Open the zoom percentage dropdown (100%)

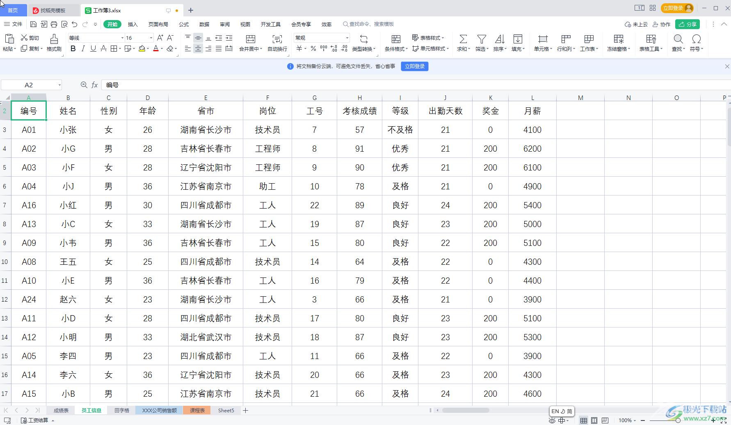627,420
